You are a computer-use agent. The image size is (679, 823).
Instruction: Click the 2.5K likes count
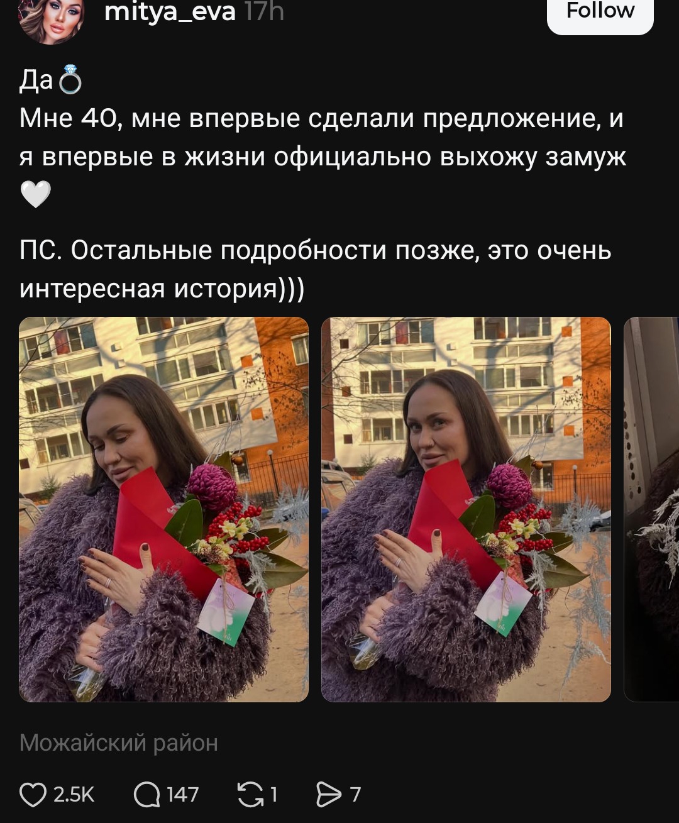[74, 795]
